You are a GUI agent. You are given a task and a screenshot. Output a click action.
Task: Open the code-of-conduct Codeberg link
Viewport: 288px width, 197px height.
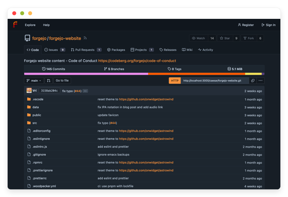pos(137,61)
